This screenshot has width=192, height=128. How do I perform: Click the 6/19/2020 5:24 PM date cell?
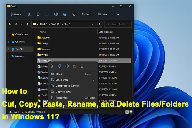108,95
